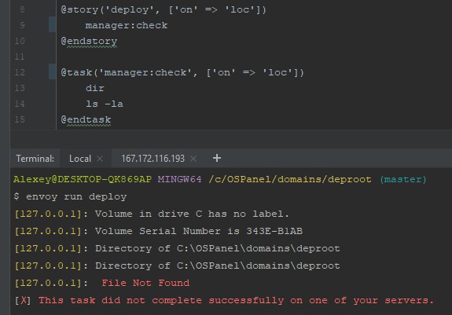Viewport: 452px width, 315px height.
Task: Place cursor on indented manager:check line
Action: (x=127, y=25)
